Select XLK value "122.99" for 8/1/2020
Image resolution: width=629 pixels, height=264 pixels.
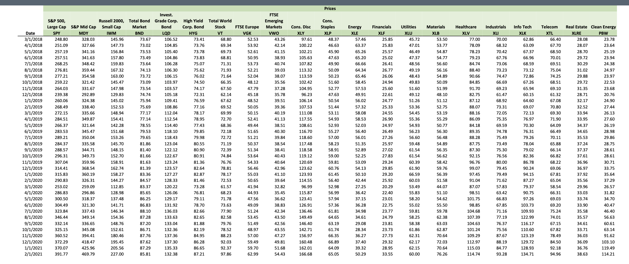click(527, 217)
